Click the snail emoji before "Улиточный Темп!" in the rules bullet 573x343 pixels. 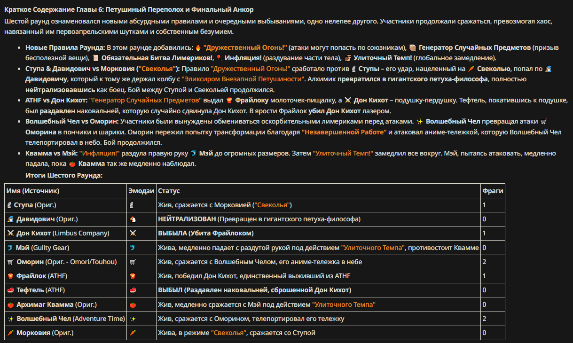pos(347,58)
